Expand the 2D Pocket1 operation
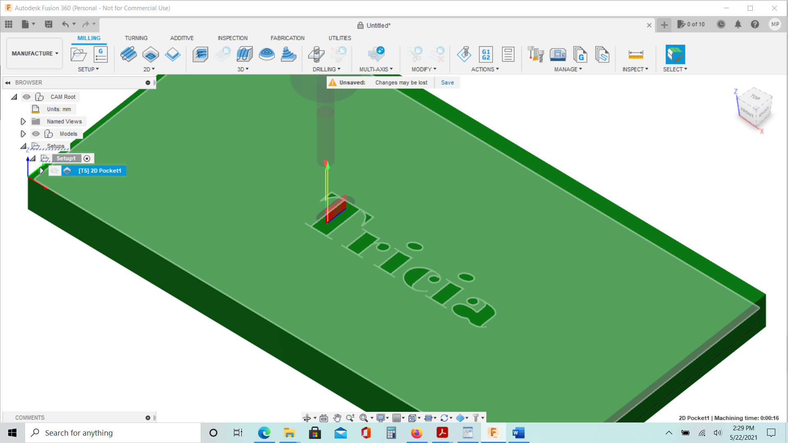 (42, 171)
